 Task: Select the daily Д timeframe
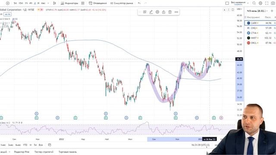click(35, 3)
